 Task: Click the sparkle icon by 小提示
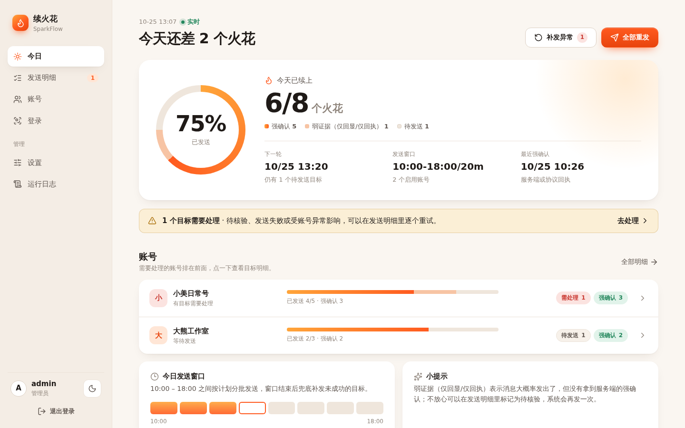[x=418, y=377]
